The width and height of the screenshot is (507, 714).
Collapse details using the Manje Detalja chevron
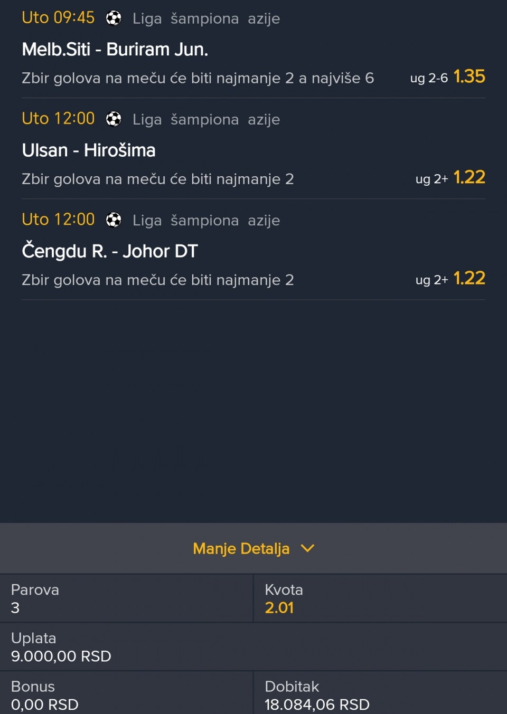(x=307, y=548)
